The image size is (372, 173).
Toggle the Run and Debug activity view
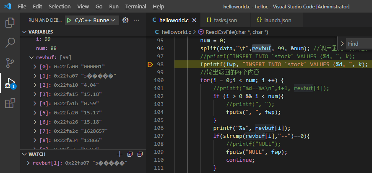(10, 83)
